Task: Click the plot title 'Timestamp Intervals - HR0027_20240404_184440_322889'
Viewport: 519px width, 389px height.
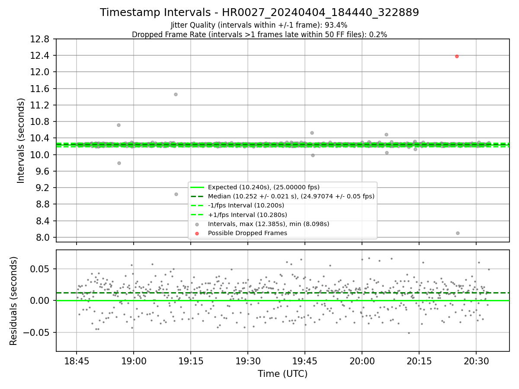Action: (x=259, y=13)
